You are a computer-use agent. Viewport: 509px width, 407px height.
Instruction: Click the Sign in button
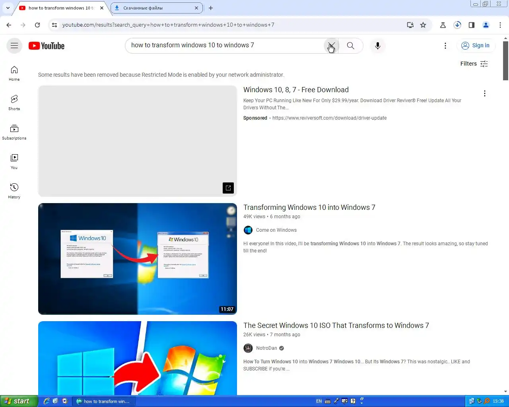pos(476,46)
